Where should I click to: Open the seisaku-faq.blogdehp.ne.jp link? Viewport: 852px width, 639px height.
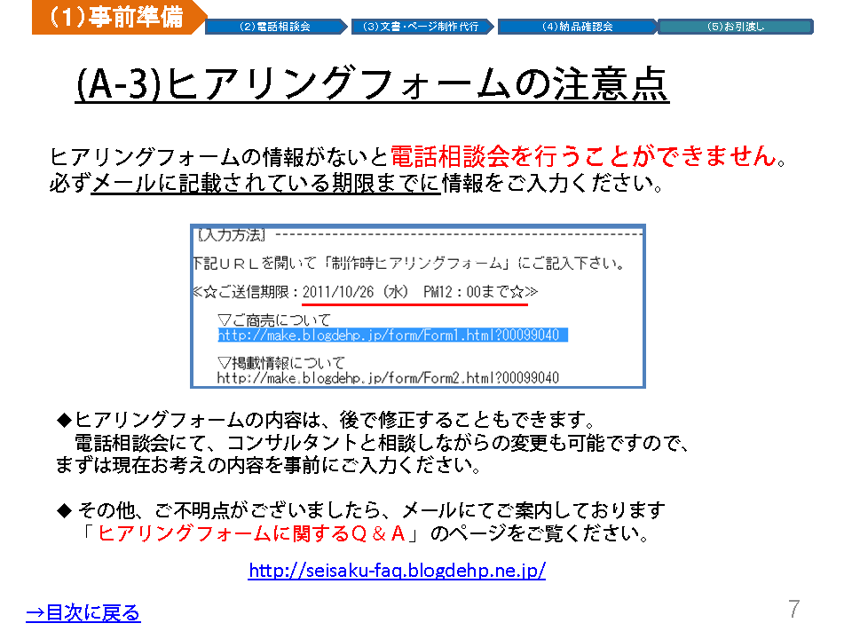pos(397,571)
